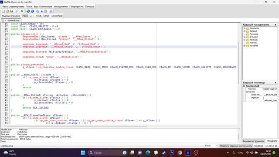Select the HTML snippets tab
The image size is (279, 157).
pos(39,16)
